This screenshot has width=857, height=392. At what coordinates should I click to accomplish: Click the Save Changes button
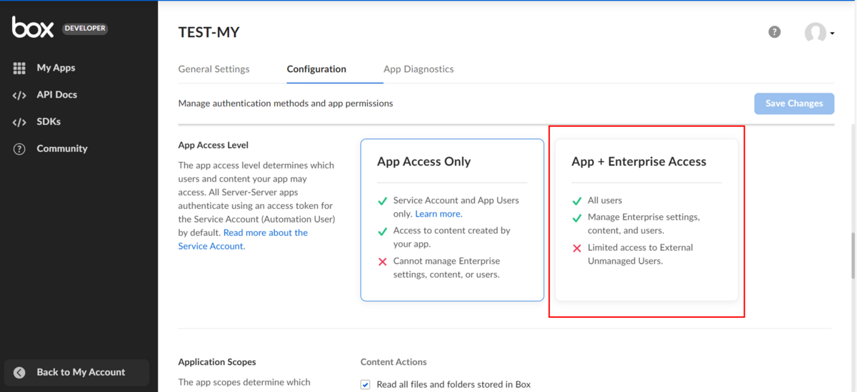coord(794,103)
